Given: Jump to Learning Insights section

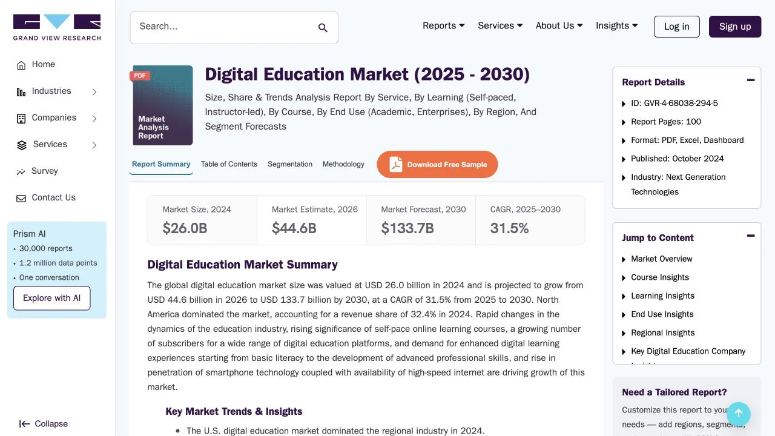Looking at the screenshot, I should [x=662, y=296].
